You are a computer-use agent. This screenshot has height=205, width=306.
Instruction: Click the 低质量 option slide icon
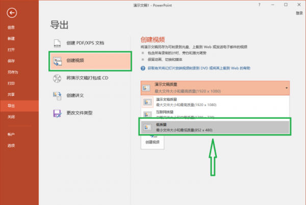tap(147, 127)
